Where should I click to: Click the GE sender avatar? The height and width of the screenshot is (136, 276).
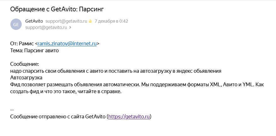16,24
